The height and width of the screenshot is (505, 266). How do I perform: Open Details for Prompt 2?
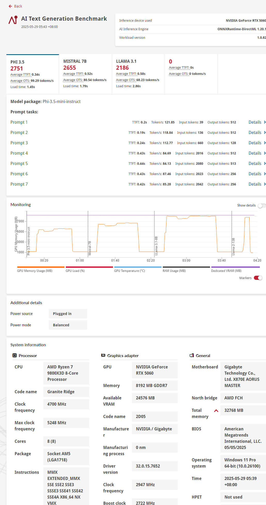(257, 132)
